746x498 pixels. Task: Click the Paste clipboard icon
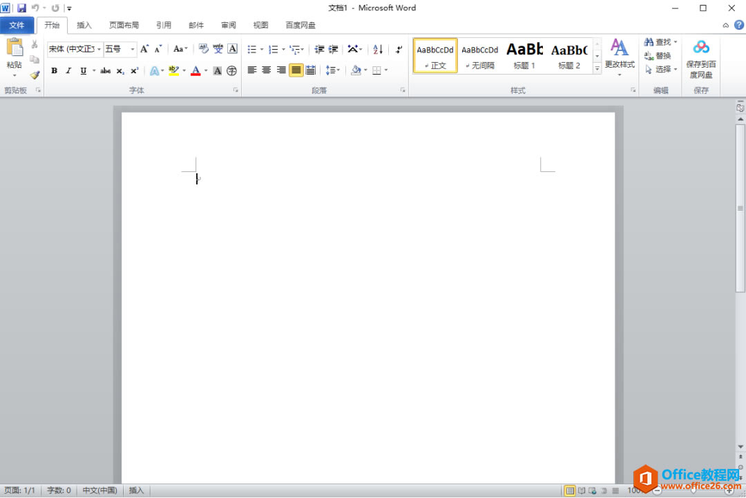(15, 48)
